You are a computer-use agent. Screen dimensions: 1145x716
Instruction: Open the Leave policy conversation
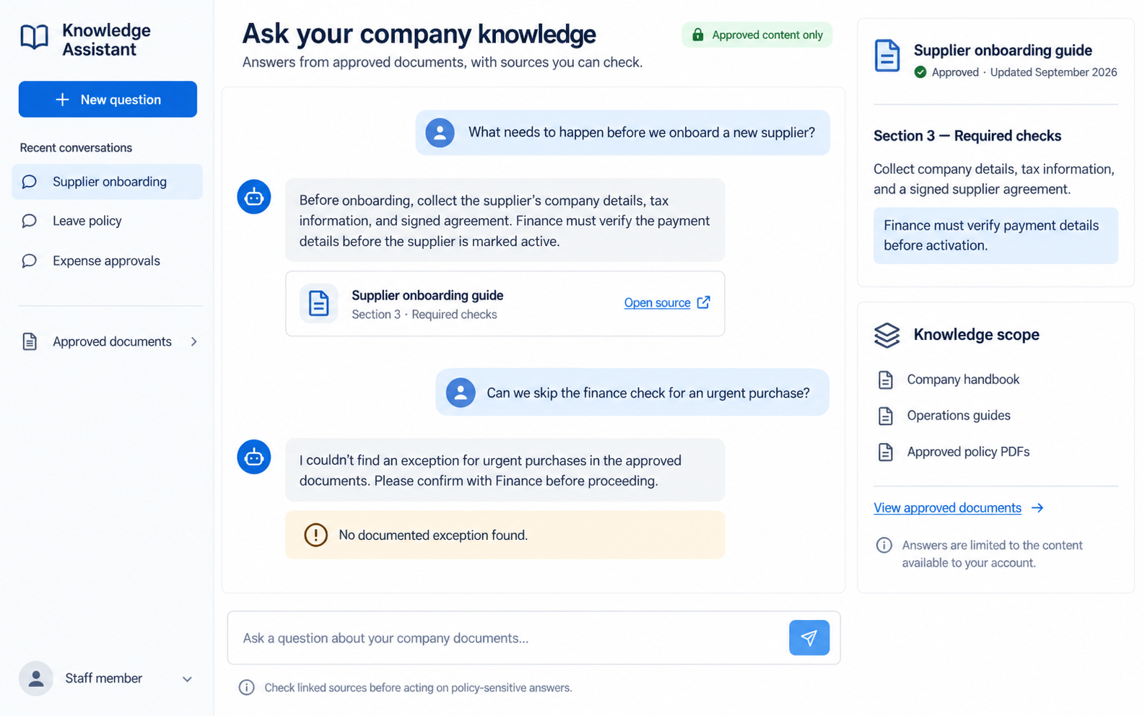click(108, 221)
